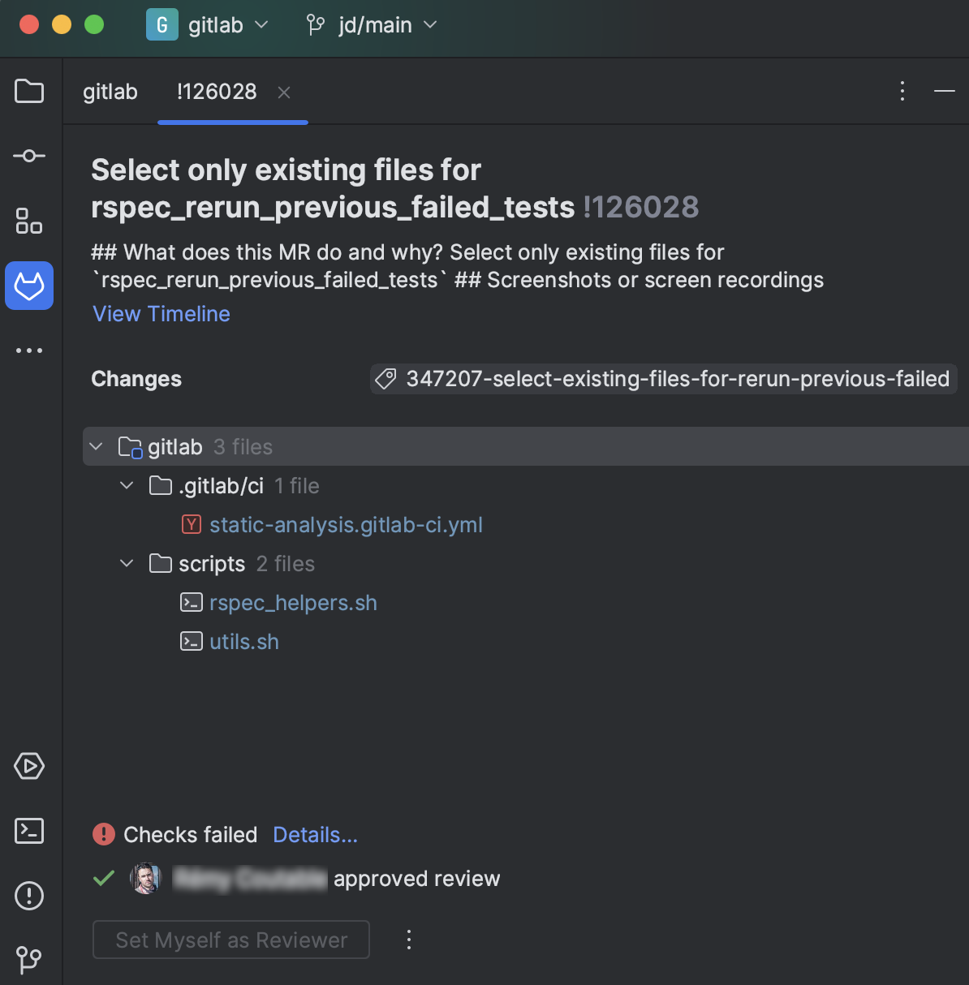Open the Problems tool window
The image size is (969, 985).
(29, 896)
